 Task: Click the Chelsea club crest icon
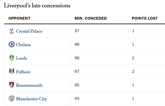[x=12, y=44]
